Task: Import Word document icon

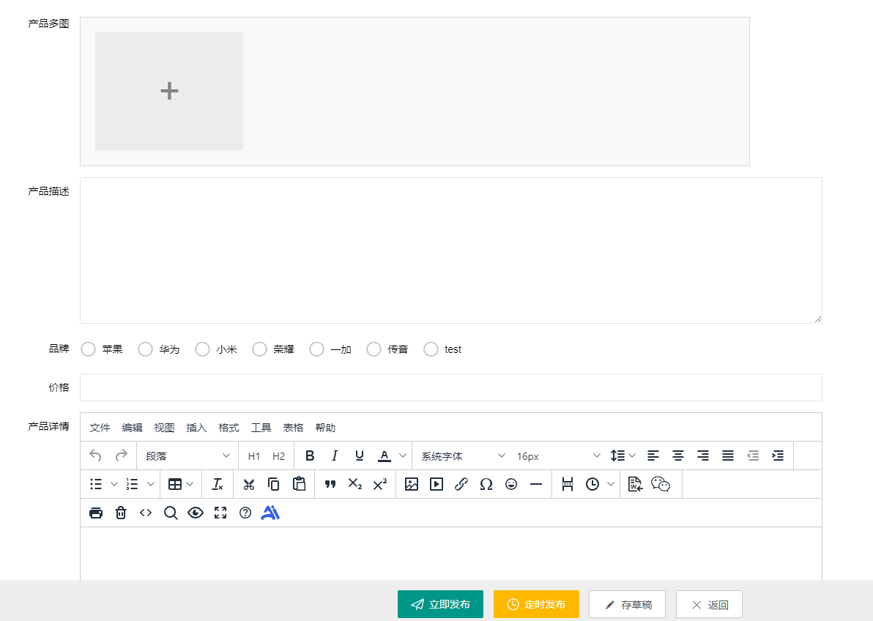Action: [635, 484]
